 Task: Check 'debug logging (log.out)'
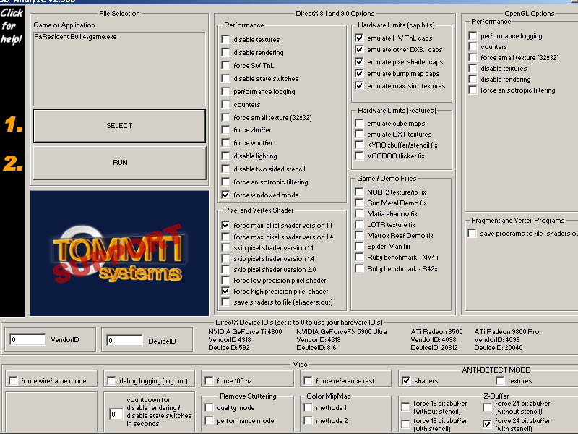111,380
